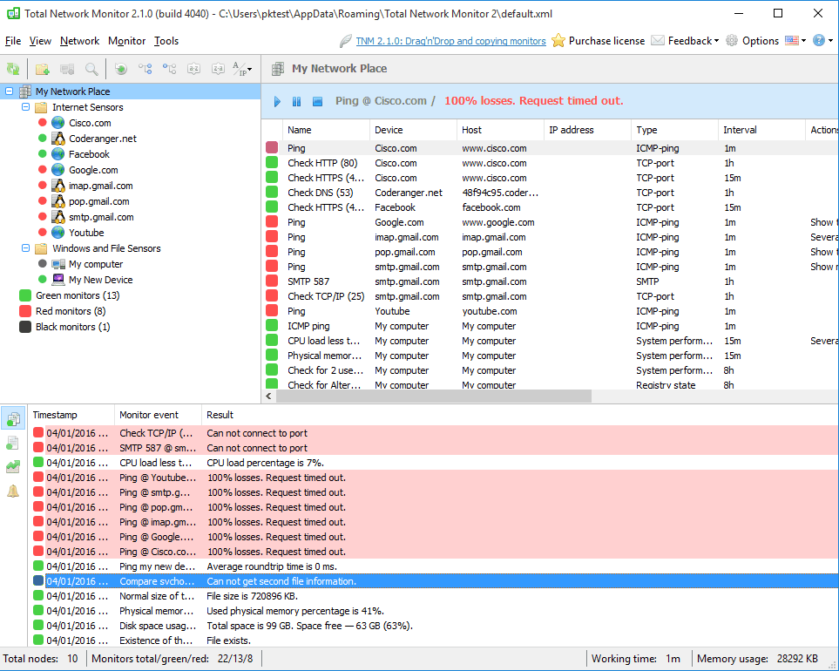Image resolution: width=839 pixels, height=671 pixels.
Task: Select Google.com in the device tree
Action: coord(93,170)
